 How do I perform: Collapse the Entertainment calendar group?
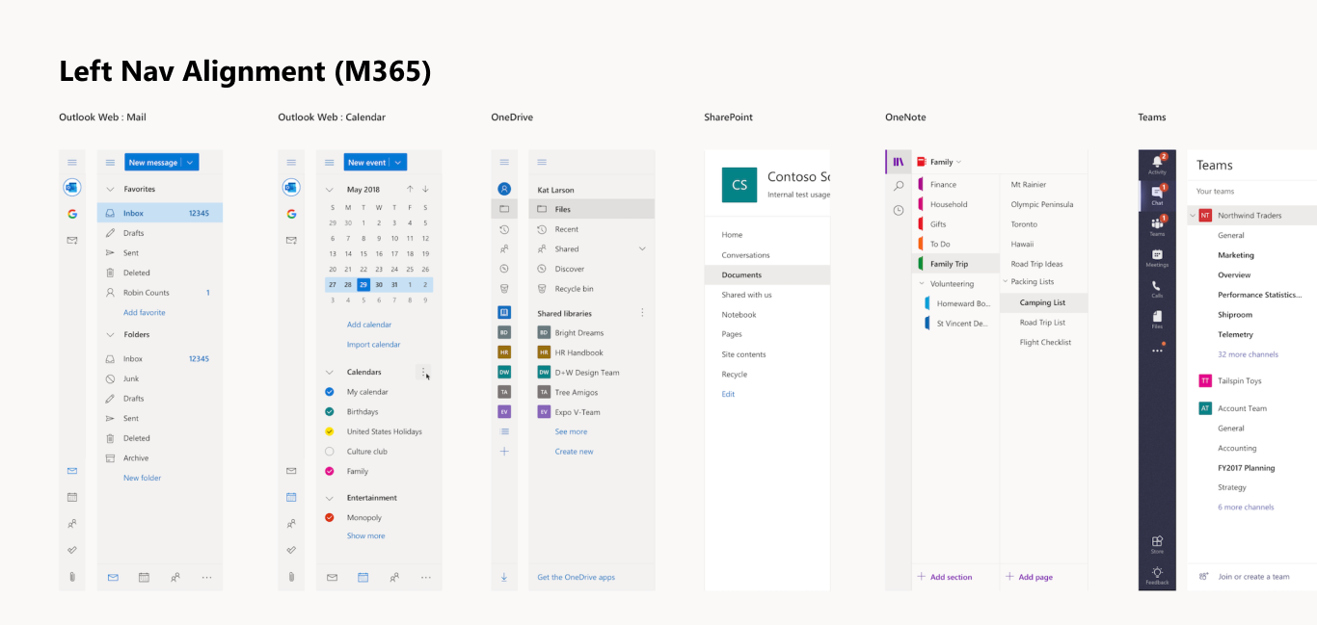(x=330, y=498)
